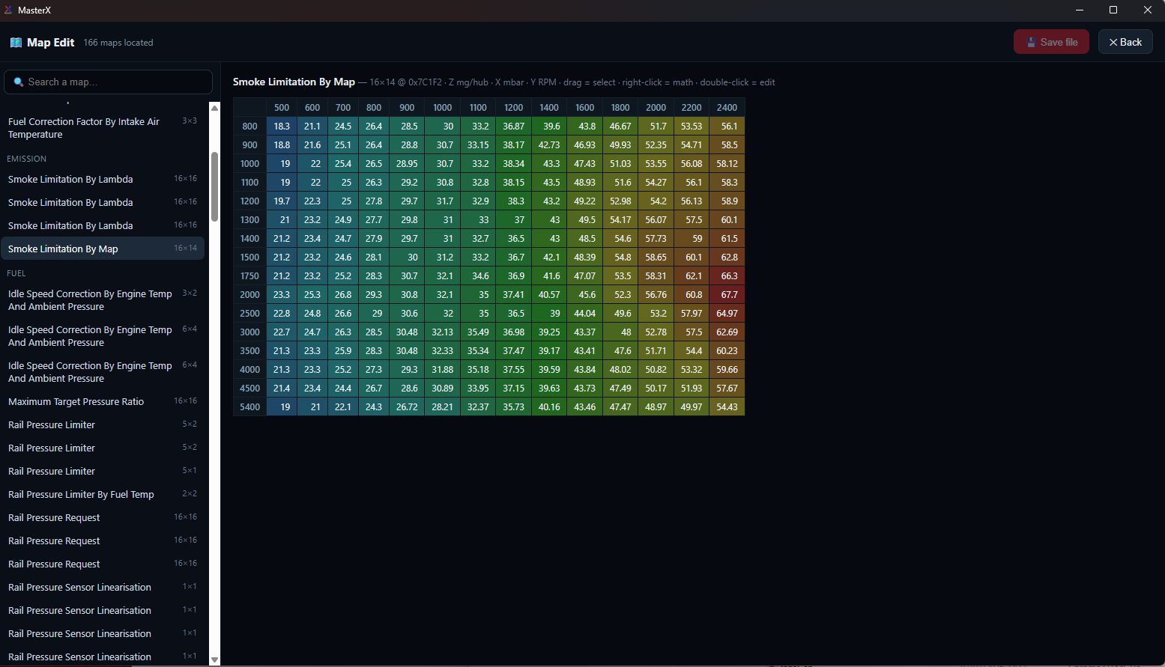The height and width of the screenshot is (667, 1165).
Task: Select Rail Pressure Limiter 5×1 map
Action: pos(103,472)
